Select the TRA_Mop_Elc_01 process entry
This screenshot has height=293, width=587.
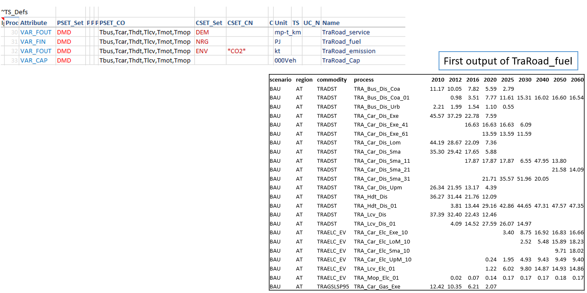376,278
